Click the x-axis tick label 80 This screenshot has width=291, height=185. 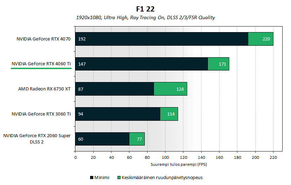pyautogui.click(x=147, y=157)
